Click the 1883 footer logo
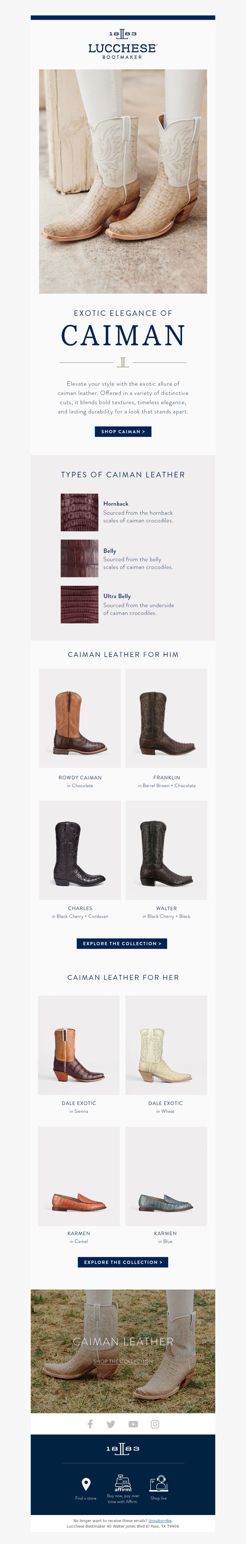 pos(123,1449)
